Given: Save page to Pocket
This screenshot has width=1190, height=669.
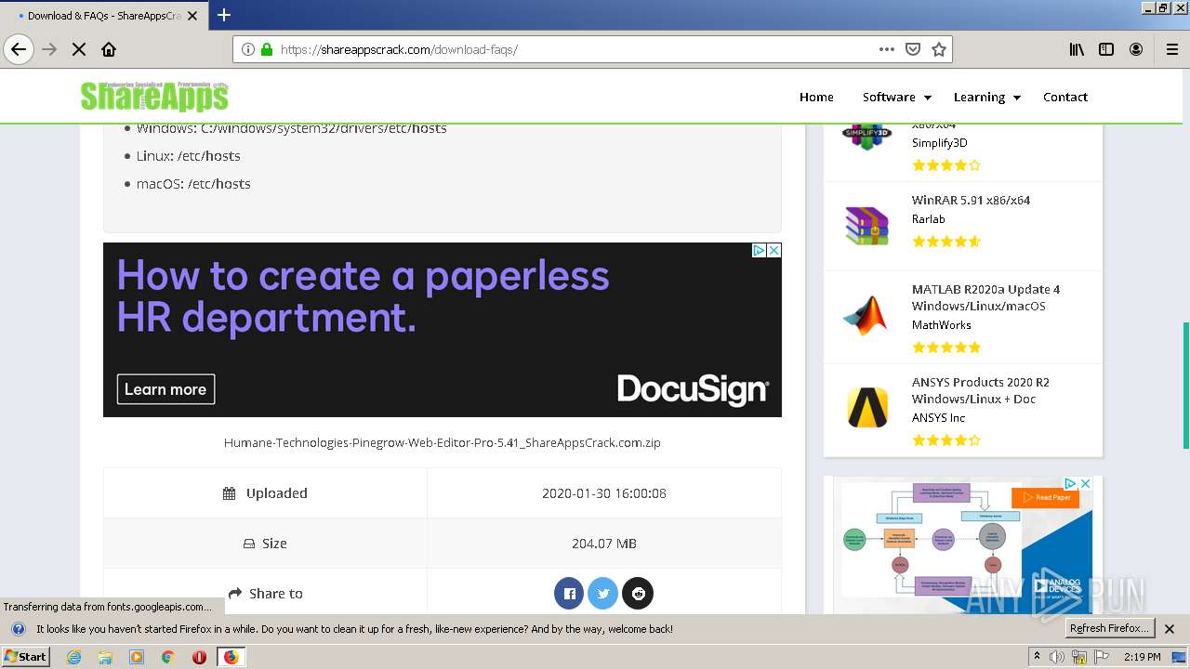Looking at the screenshot, I should [x=913, y=49].
